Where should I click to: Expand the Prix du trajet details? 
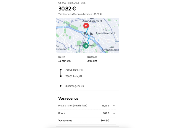click(x=114, y=106)
